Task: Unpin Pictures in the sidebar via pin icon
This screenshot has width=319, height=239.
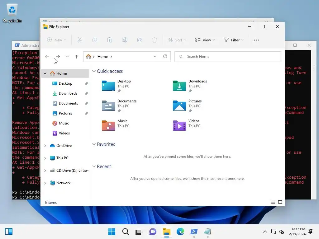Action: tap(87, 113)
